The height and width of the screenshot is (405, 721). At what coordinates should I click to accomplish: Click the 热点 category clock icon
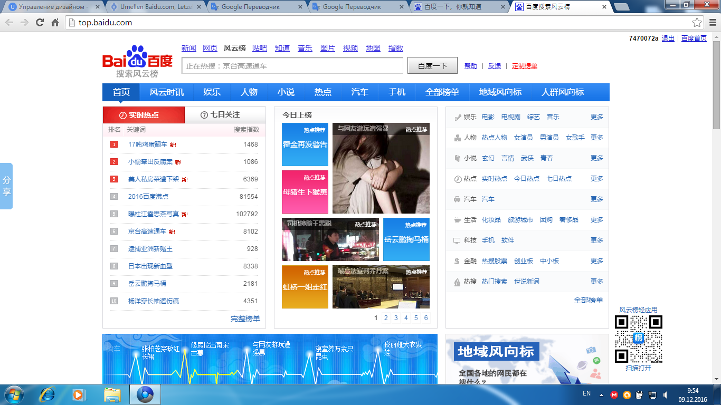coord(457,179)
